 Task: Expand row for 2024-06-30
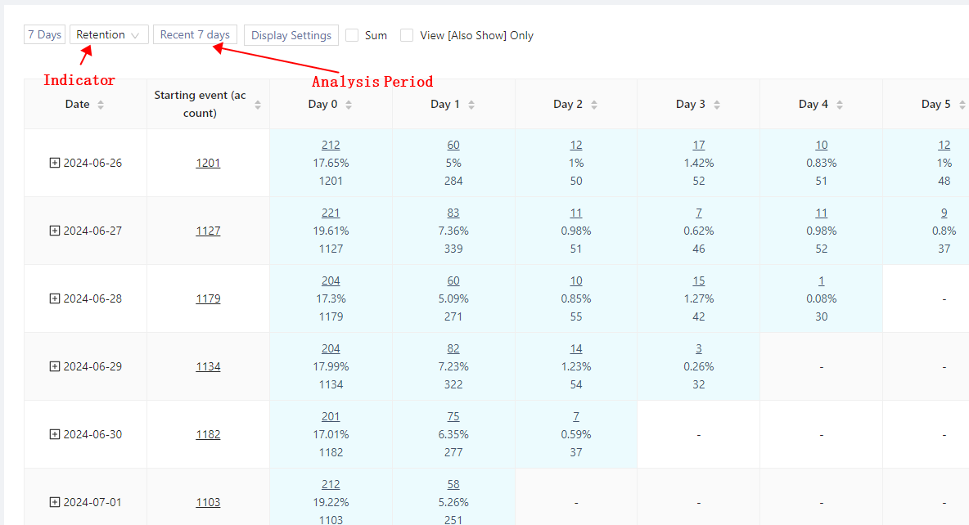pyautogui.click(x=55, y=434)
